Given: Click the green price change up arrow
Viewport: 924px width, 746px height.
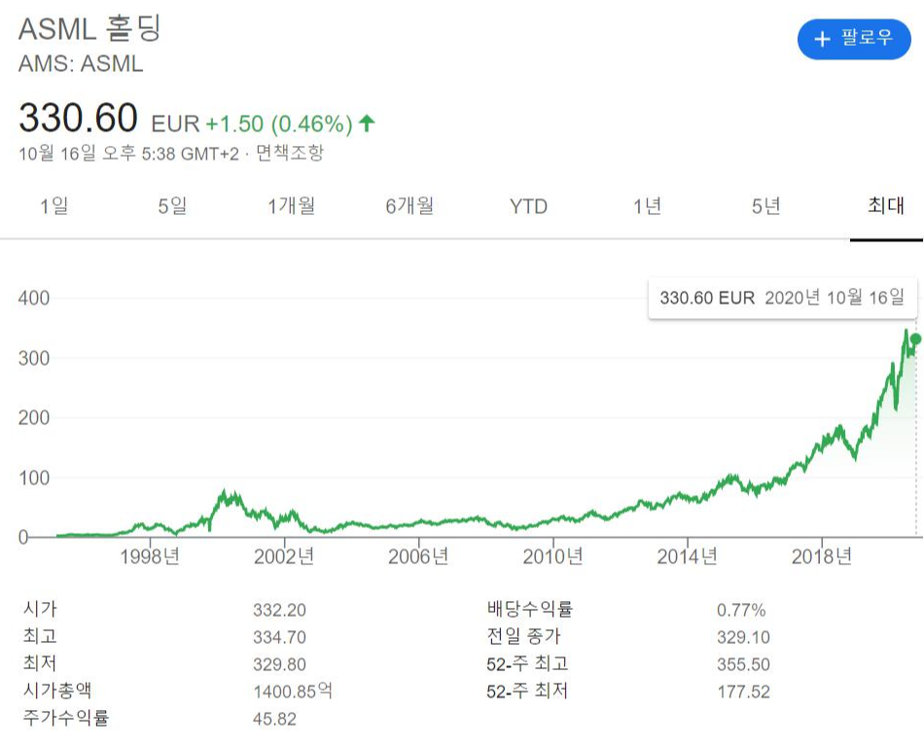Looking at the screenshot, I should point(367,124).
